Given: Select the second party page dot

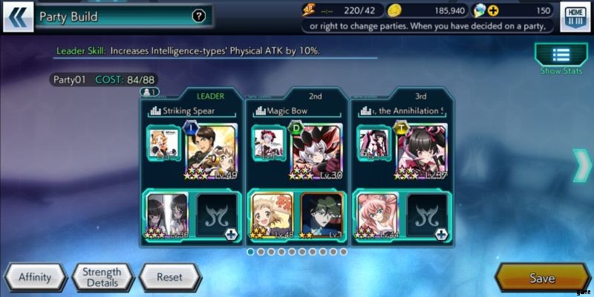Looking at the screenshot, I should 261,252.
